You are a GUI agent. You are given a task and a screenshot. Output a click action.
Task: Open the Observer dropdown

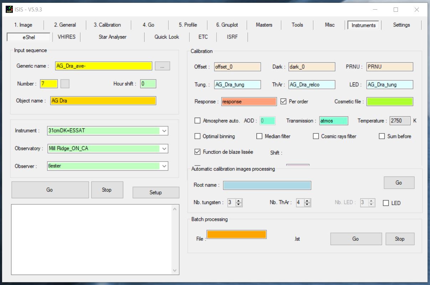click(x=164, y=166)
